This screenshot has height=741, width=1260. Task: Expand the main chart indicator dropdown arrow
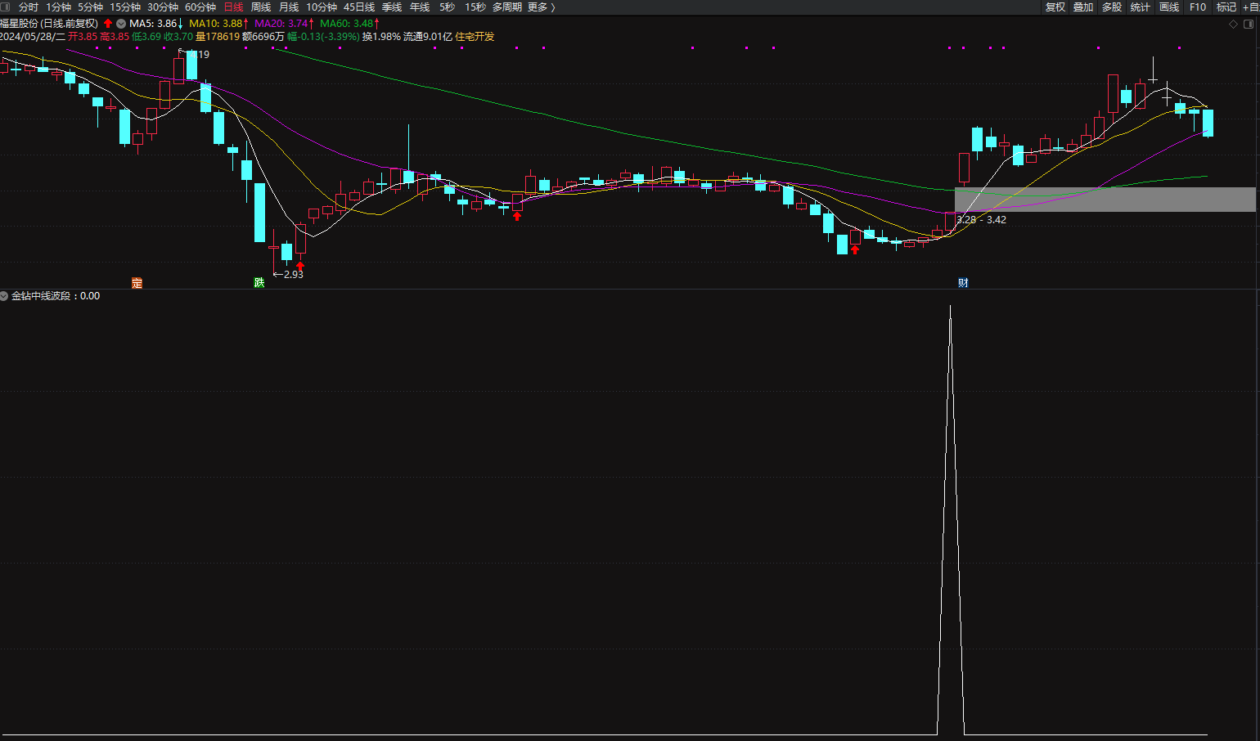121,24
